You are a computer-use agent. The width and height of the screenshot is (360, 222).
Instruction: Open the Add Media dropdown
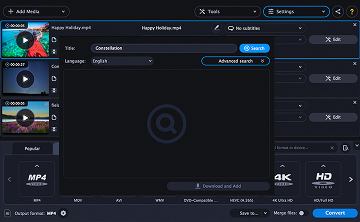pyautogui.click(x=36, y=11)
